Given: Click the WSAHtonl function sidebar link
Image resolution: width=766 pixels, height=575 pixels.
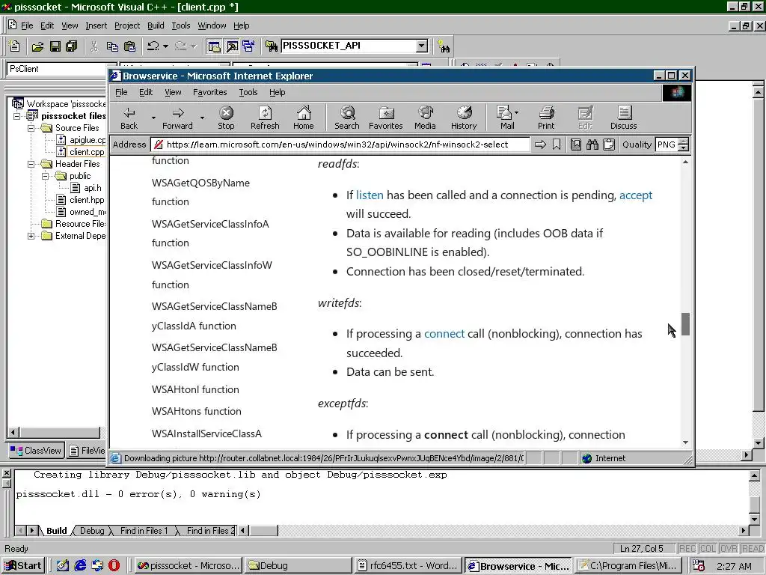Looking at the screenshot, I should (x=195, y=389).
